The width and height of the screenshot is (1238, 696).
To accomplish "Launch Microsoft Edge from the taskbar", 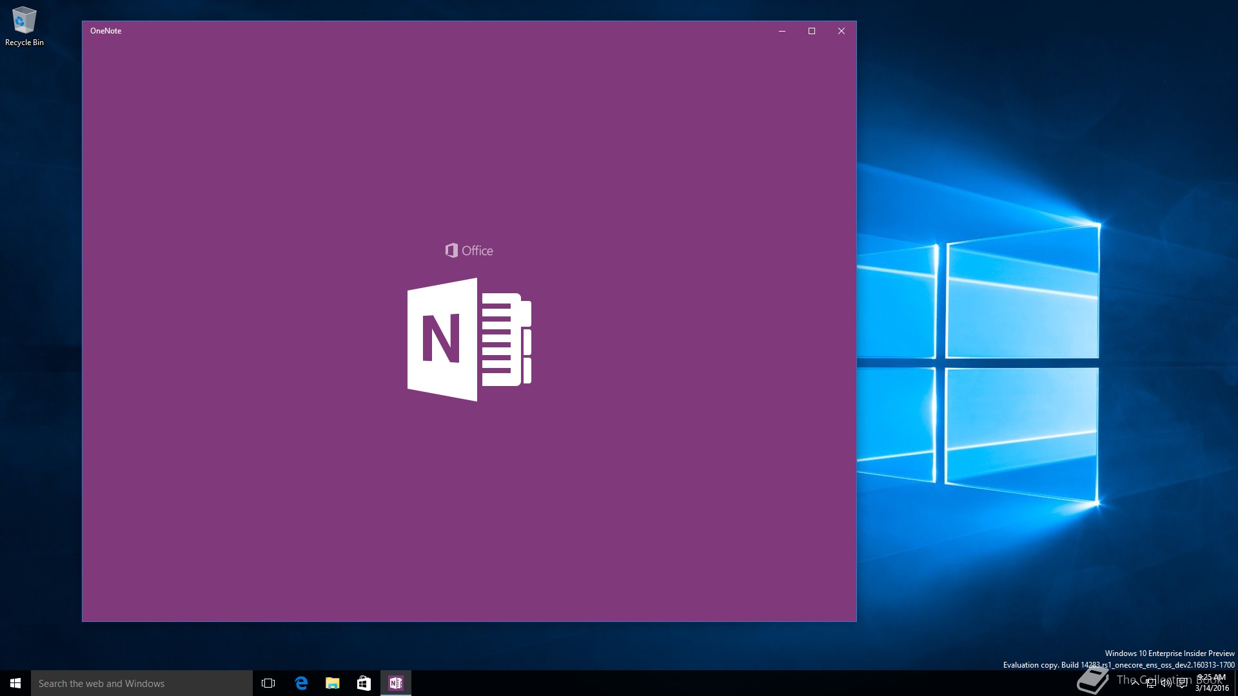I will 300,683.
